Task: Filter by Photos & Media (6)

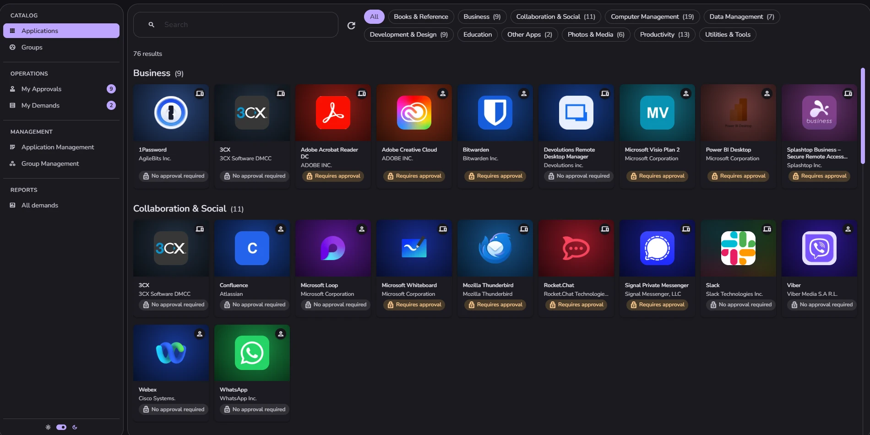Action: click(596, 34)
